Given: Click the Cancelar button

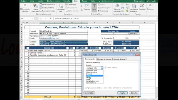Looking at the screenshot, I should click(134, 93).
